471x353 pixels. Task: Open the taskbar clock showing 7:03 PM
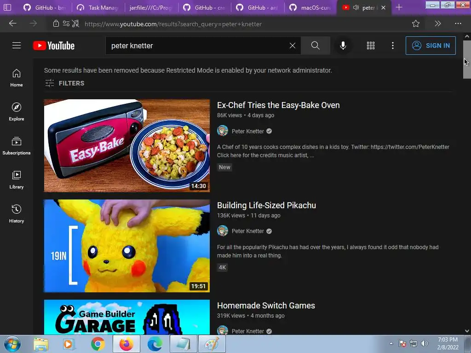[448, 343]
